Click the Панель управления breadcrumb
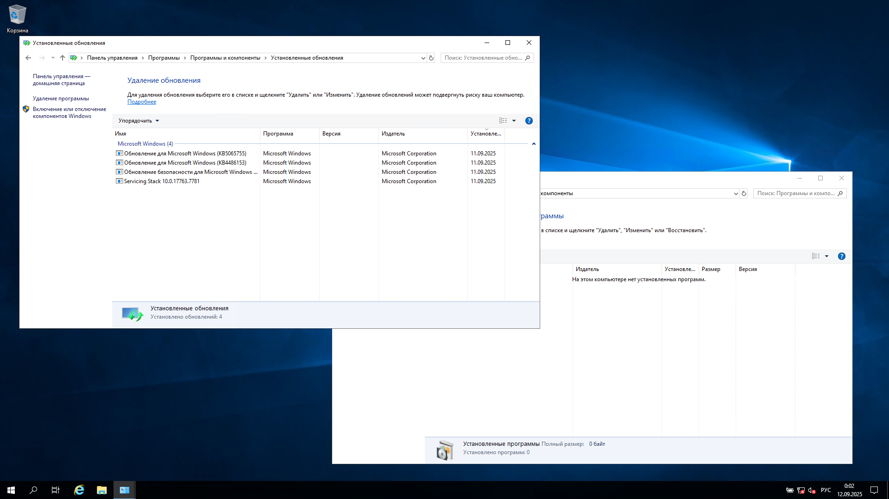This screenshot has height=499, width=889. coord(112,58)
